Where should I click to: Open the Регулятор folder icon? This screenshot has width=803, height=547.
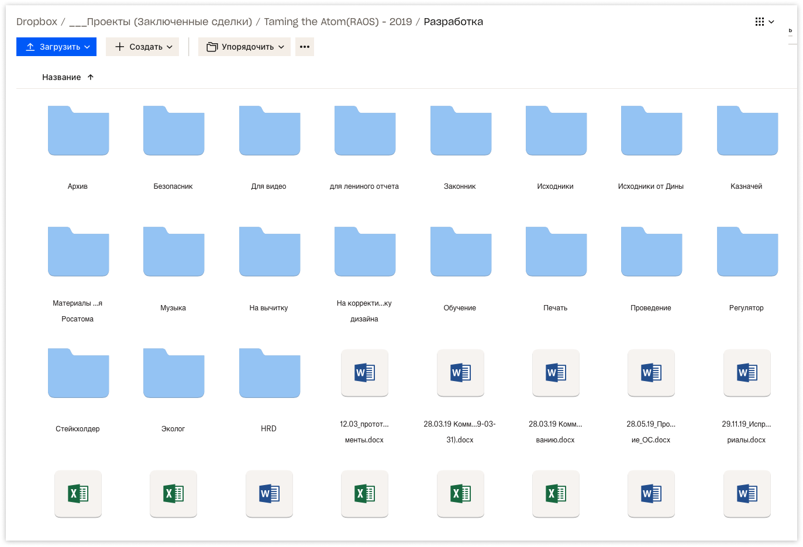pos(747,251)
